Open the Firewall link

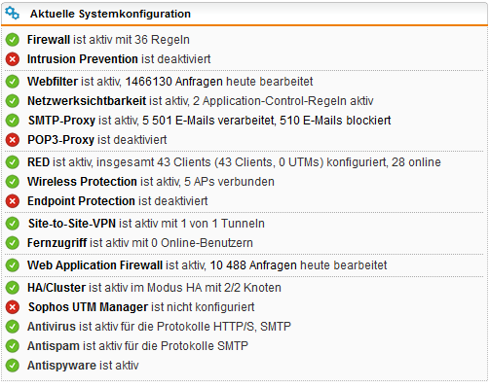(49, 40)
